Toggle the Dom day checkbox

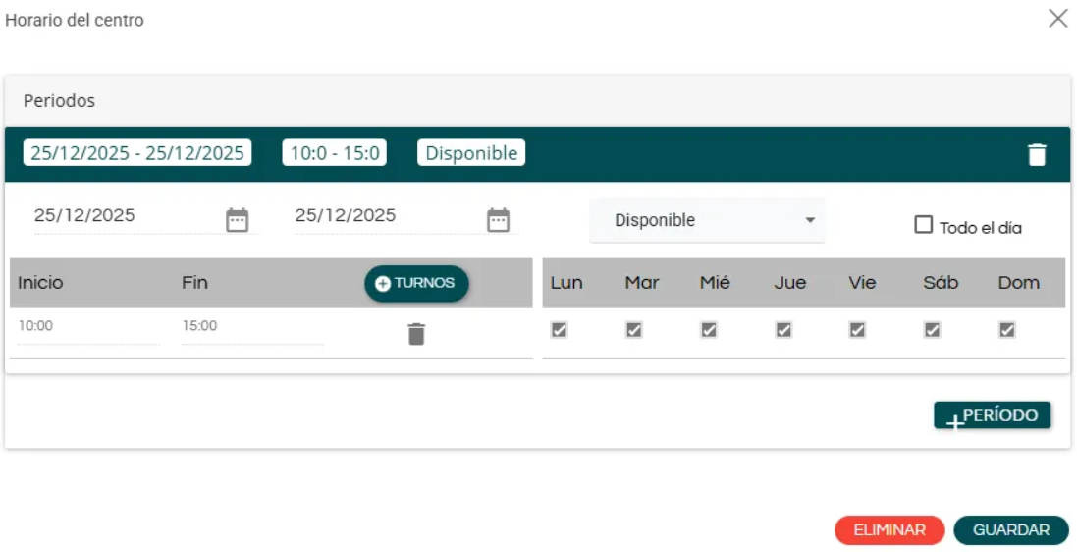point(1007,331)
